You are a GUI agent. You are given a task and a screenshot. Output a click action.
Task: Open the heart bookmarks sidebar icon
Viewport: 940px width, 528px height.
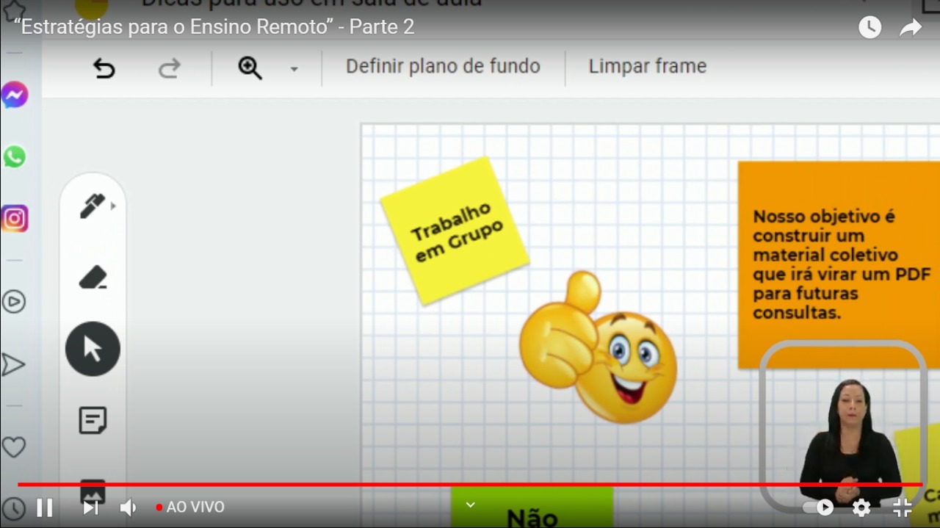click(x=13, y=447)
